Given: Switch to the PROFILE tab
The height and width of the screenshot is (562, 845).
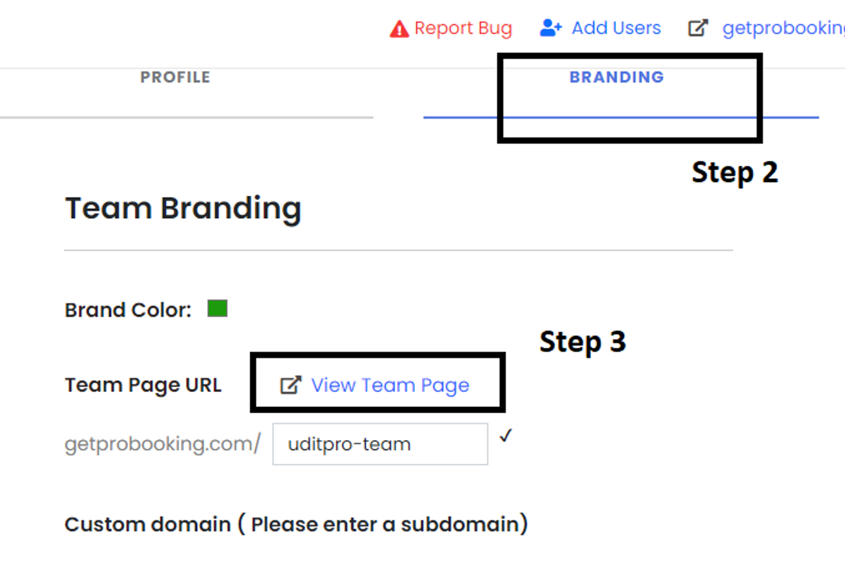Looking at the screenshot, I should point(175,77).
